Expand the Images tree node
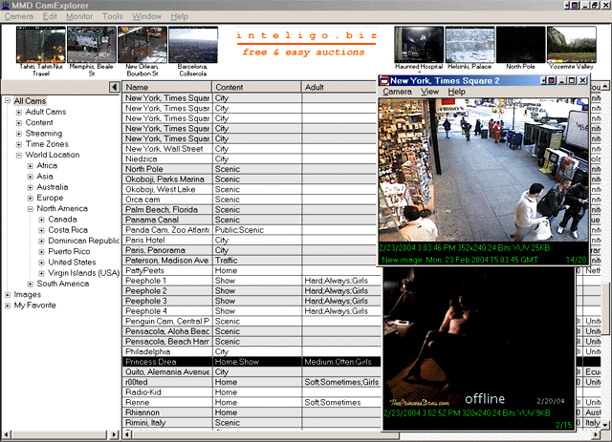This screenshot has width=612, height=442. (x=8, y=295)
